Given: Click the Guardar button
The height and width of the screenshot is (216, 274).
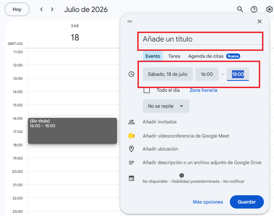Looking at the screenshot, I should pos(247,202).
